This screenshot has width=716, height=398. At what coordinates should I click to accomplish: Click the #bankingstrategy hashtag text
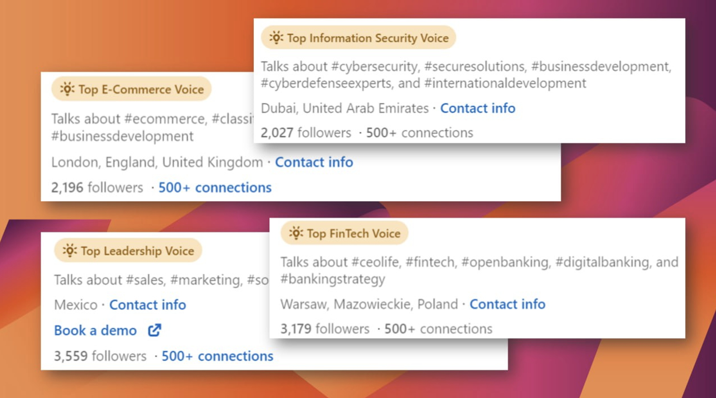click(x=333, y=279)
